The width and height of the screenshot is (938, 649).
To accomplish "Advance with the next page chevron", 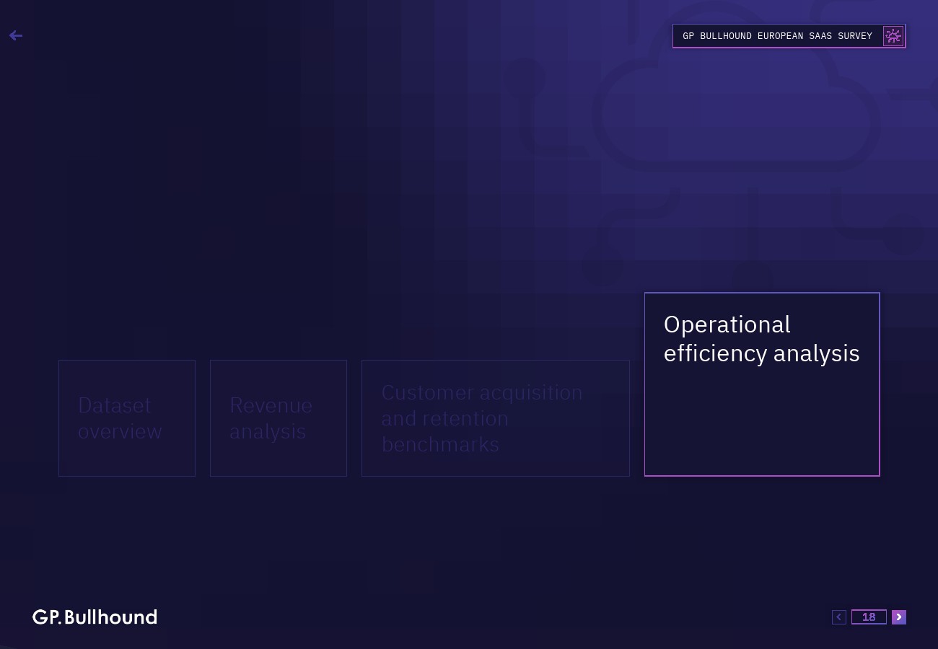I will pos(899,617).
